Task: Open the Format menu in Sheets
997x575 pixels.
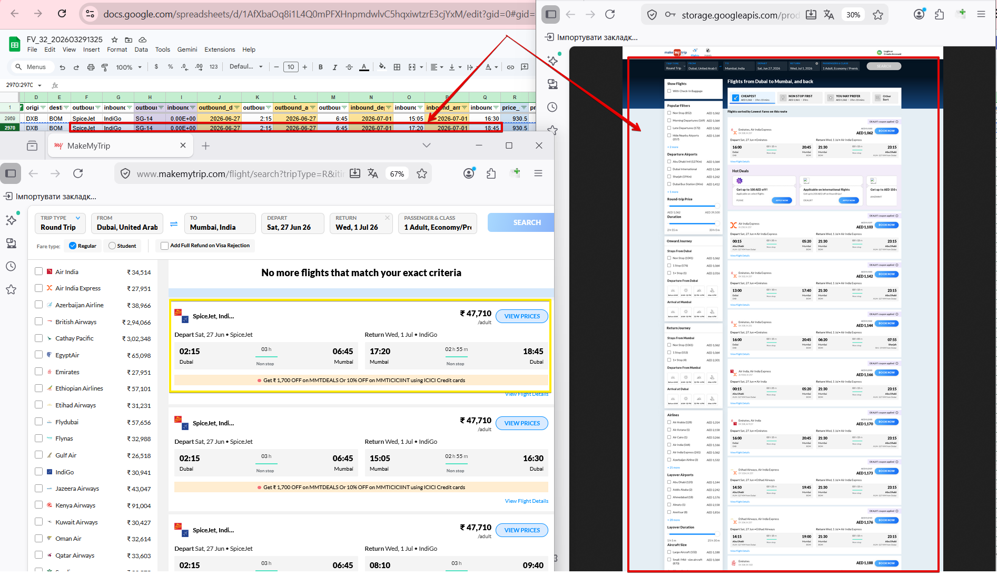Action: [x=117, y=50]
